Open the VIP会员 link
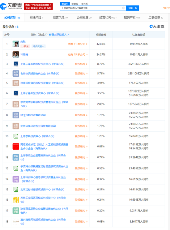Screen dimensions: 170x230 pos(167,8)
